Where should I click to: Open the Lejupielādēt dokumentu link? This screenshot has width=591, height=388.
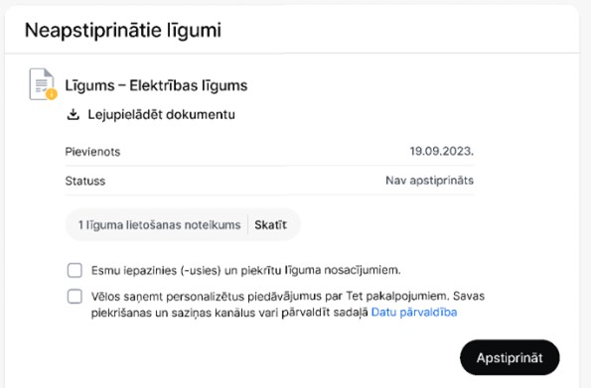pos(161,114)
